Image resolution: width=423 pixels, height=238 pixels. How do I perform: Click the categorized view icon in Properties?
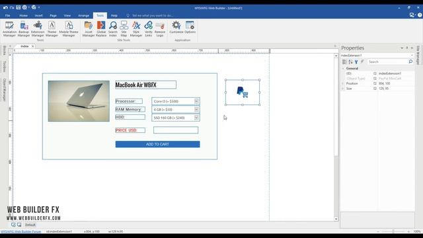click(344, 61)
